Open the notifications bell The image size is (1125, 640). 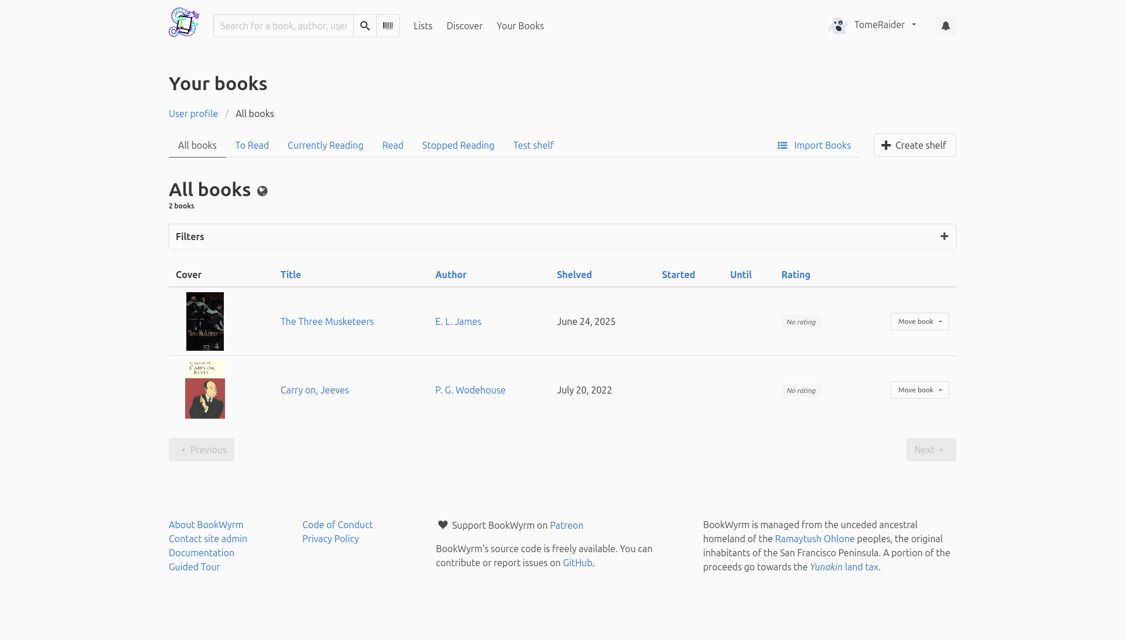pyautogui.click(x=945, y=26)
